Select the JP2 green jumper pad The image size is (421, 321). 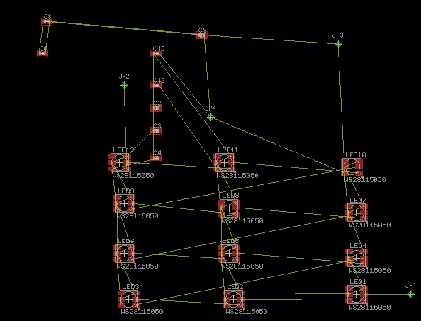[x=124, y=85]
